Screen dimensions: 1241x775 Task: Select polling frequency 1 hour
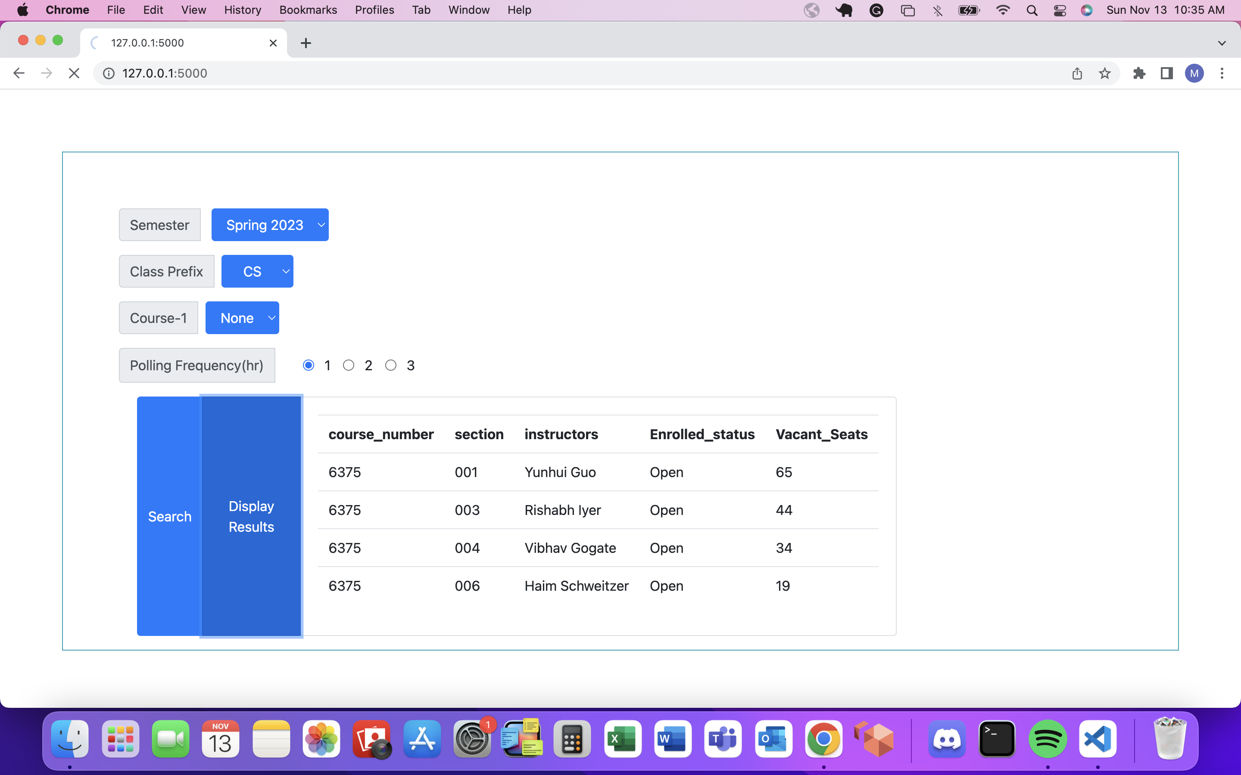coord(308,365)
